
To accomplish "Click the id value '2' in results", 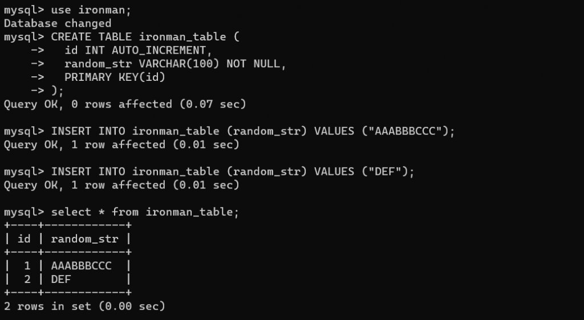I will coord(27,279).
